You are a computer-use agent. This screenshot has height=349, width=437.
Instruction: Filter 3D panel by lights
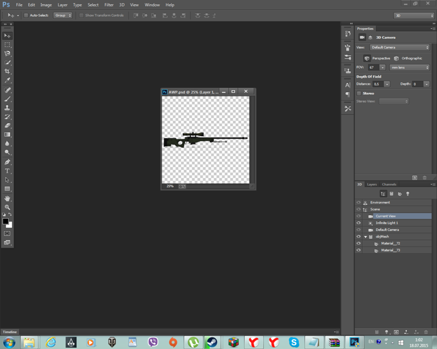tap(408, 194)
